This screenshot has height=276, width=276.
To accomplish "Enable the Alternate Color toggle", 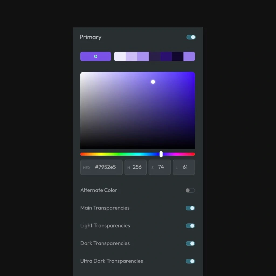I will (x=190, y=190).
